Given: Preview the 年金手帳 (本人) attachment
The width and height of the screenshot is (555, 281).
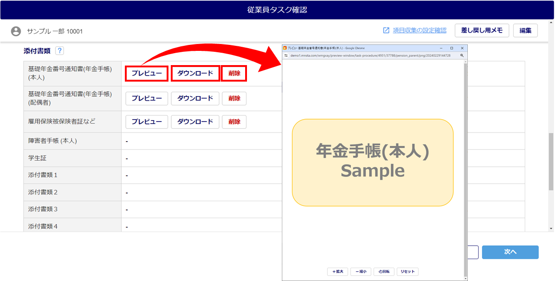Looking at the screenshot, I should coord(147,73).
